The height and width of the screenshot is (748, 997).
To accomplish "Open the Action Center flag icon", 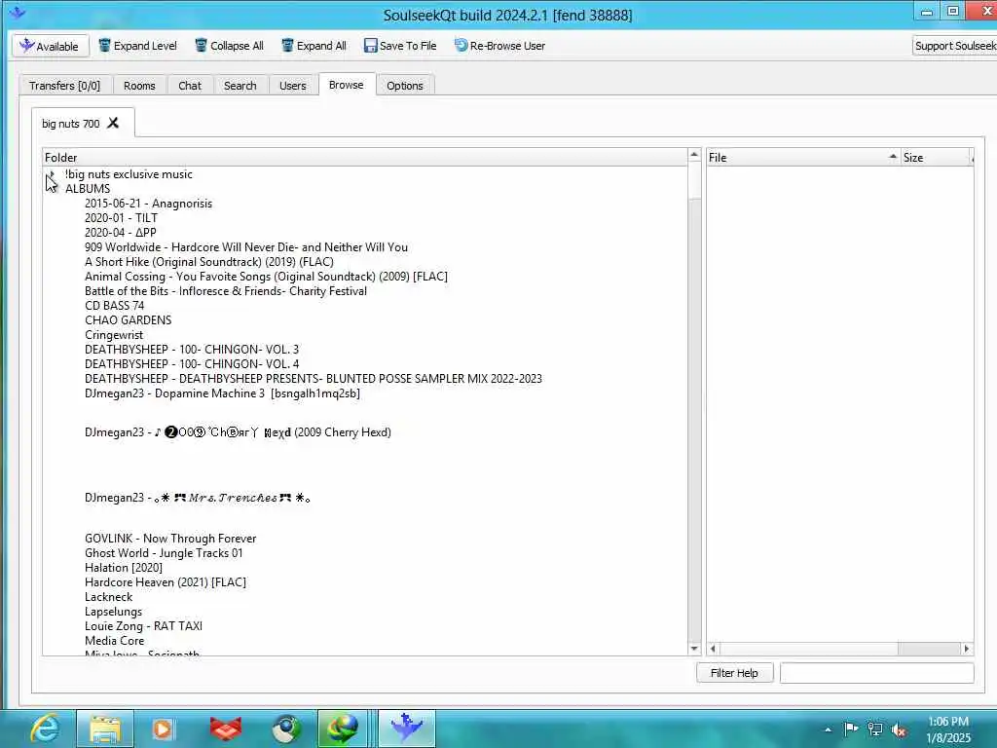I will 851,729.
